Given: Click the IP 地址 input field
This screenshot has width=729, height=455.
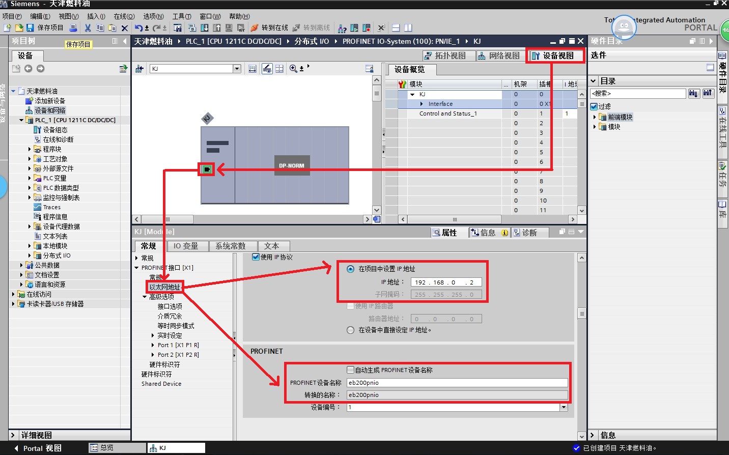Looking at the screenshot, I should click(446, 282).
